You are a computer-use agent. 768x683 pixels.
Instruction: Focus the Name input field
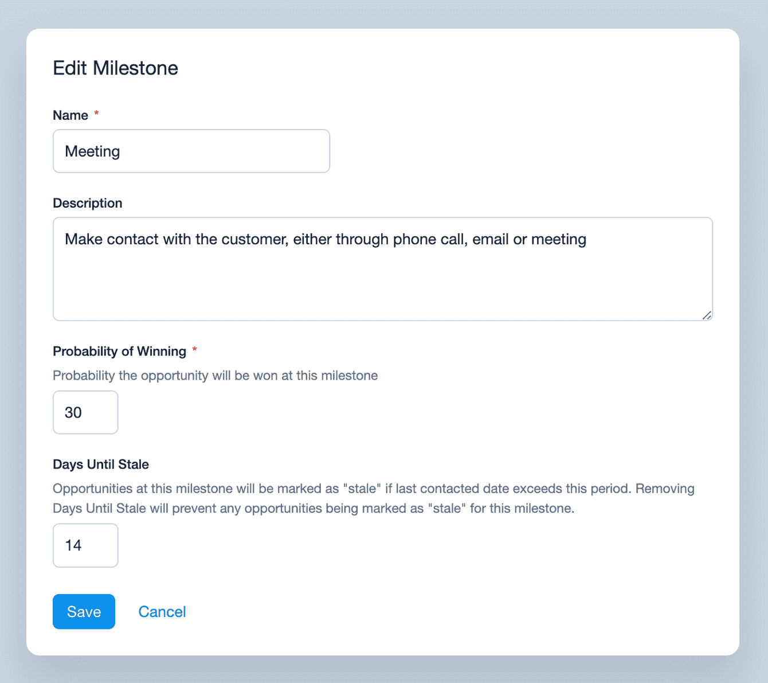191,151
